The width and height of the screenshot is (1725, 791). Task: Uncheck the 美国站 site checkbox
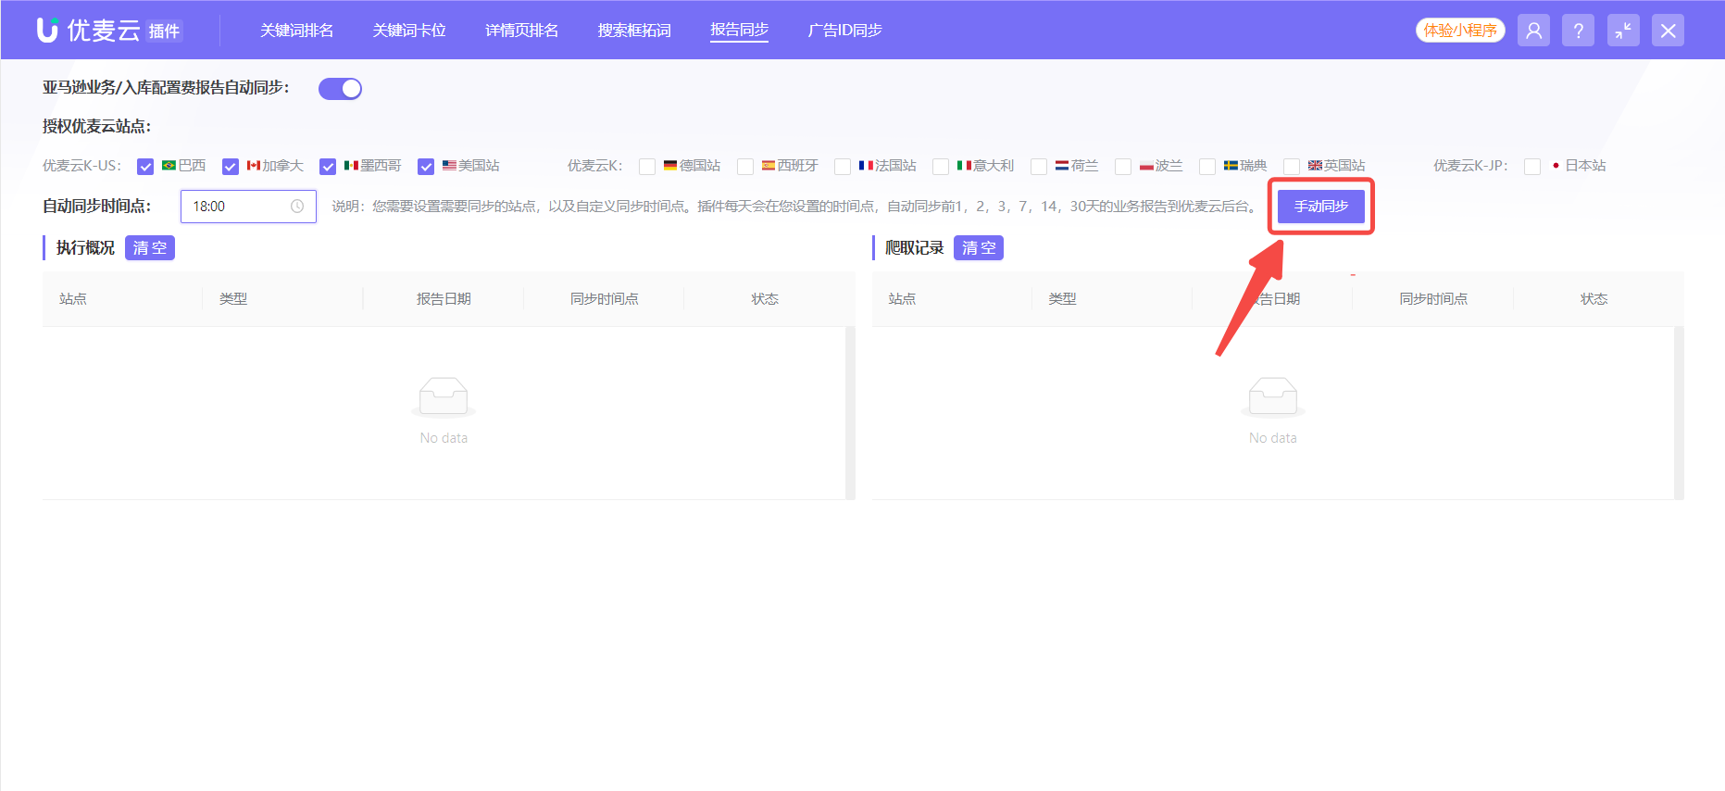click(426, 167)
